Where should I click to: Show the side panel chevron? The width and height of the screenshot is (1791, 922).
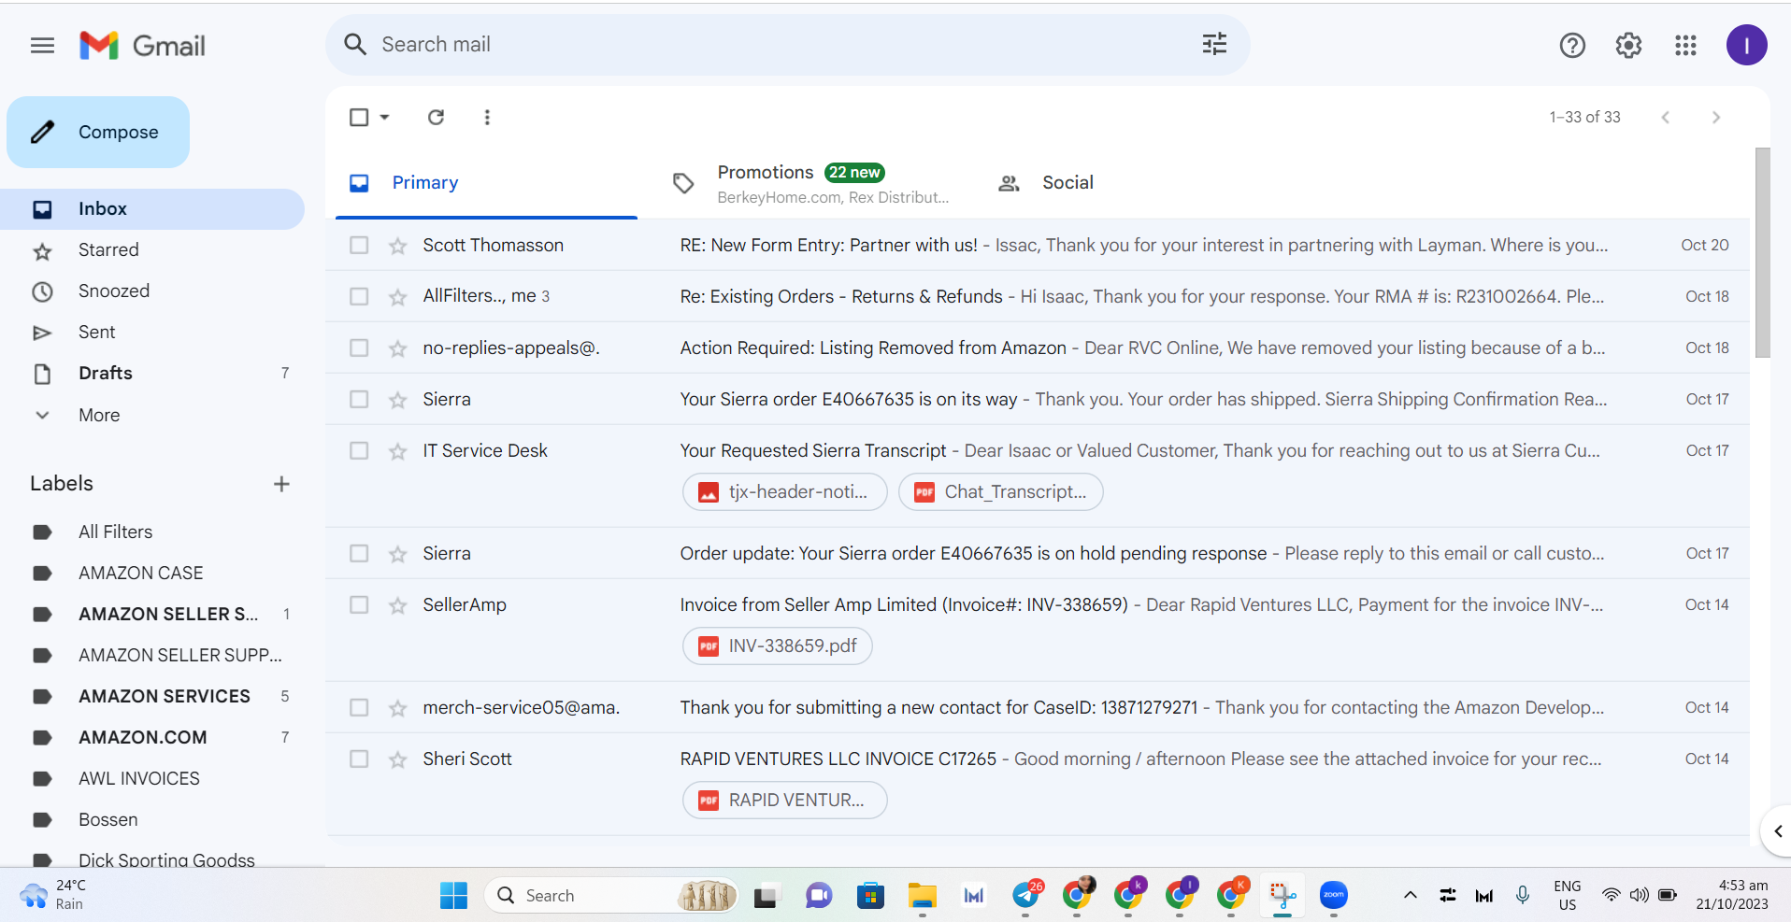point(1777,830)
